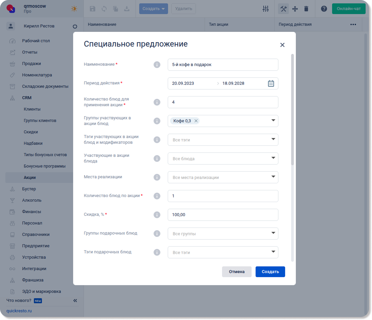This screenshot has height=320, width=372.
Task: Remove the Кофе 0,3 tag chip
Action: click(x=196, y=121)
